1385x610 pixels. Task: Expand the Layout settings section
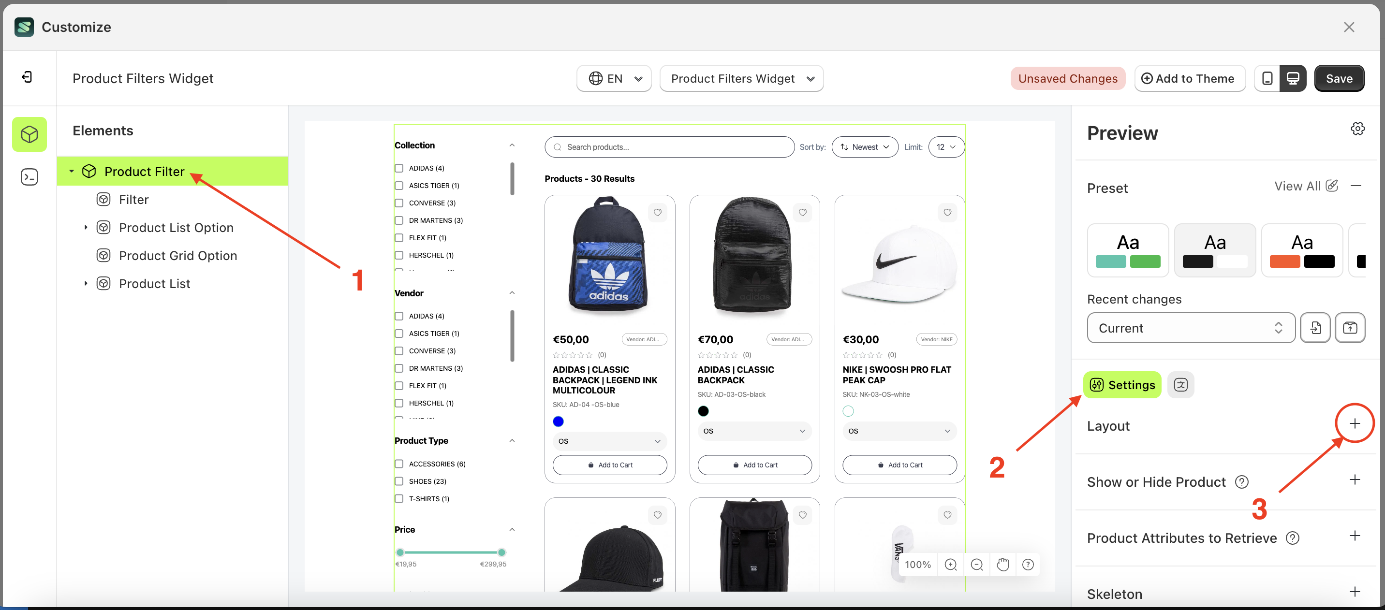pyautogui.click(x=1354, y=423)
